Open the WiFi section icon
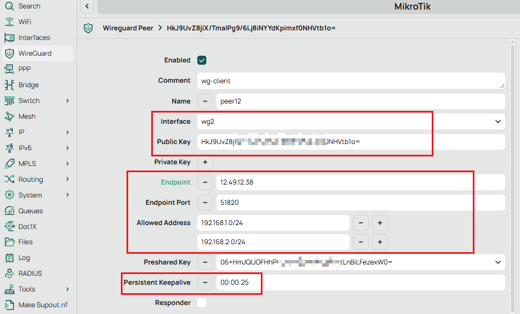This screenshot has width=520, height=314. [10, 21]
